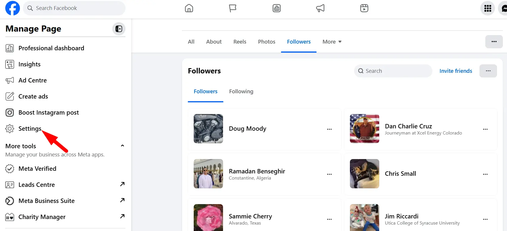This screenshot has height=231, width=507.
Task: Click the Facebook logo
Action: point(13,8)
